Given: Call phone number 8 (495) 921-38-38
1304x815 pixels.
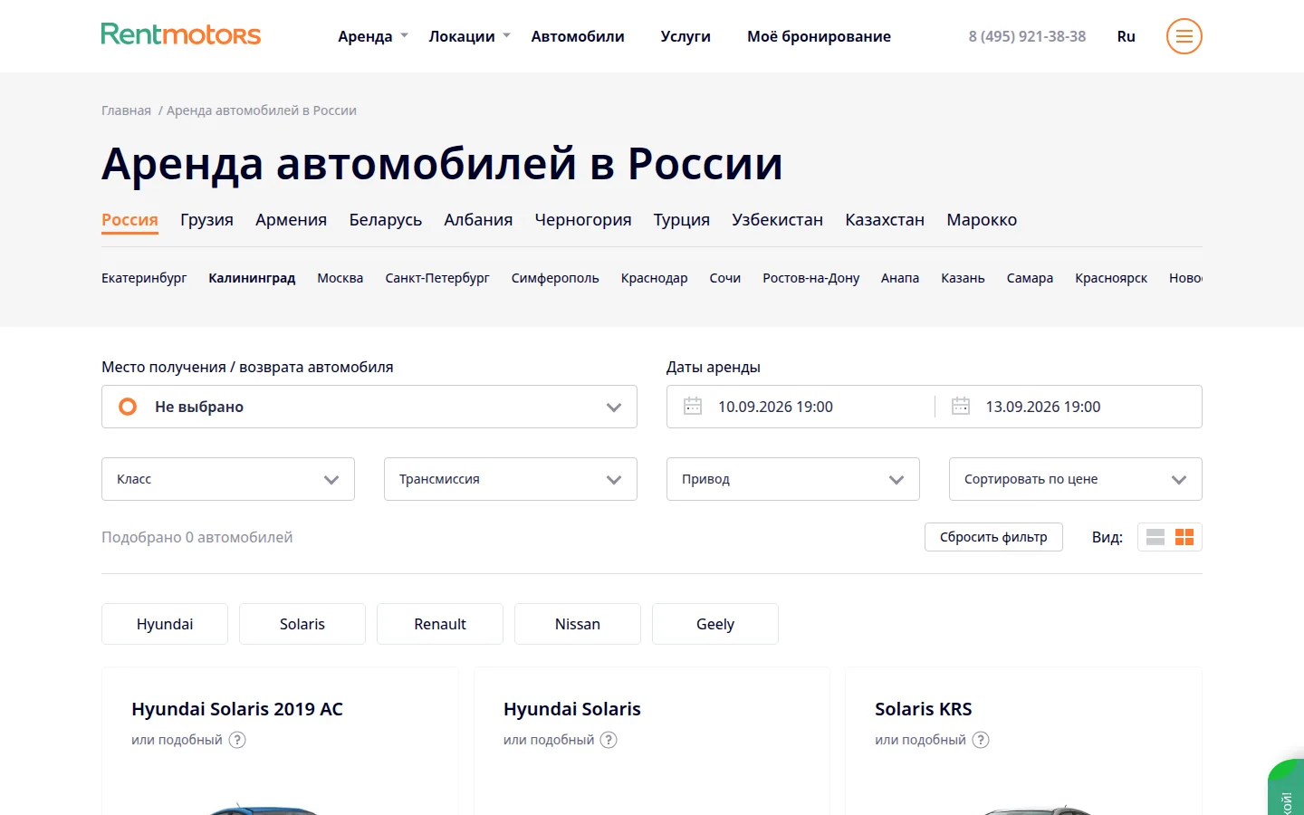Looking at the screenshot, I should click(x=1027, y=36).
